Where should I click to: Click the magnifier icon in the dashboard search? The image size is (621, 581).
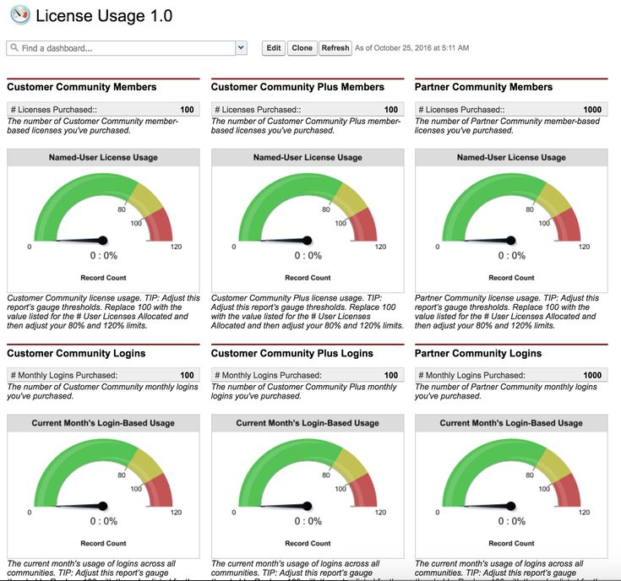point(14,48)
